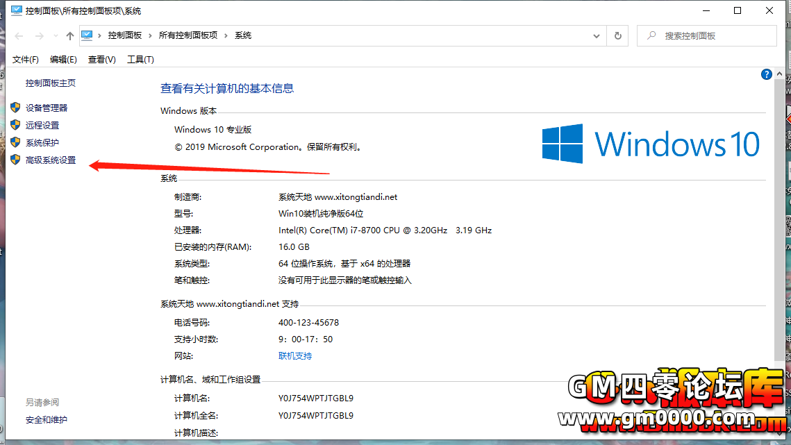Click the shield icon beside 系统保护
Viewport: 791px width, 445px height.
click(15, 143)
